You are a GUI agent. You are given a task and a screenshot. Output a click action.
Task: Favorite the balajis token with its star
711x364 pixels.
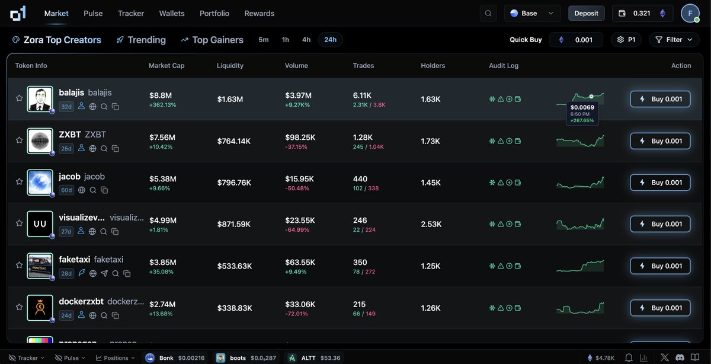(x=19, y=98)
